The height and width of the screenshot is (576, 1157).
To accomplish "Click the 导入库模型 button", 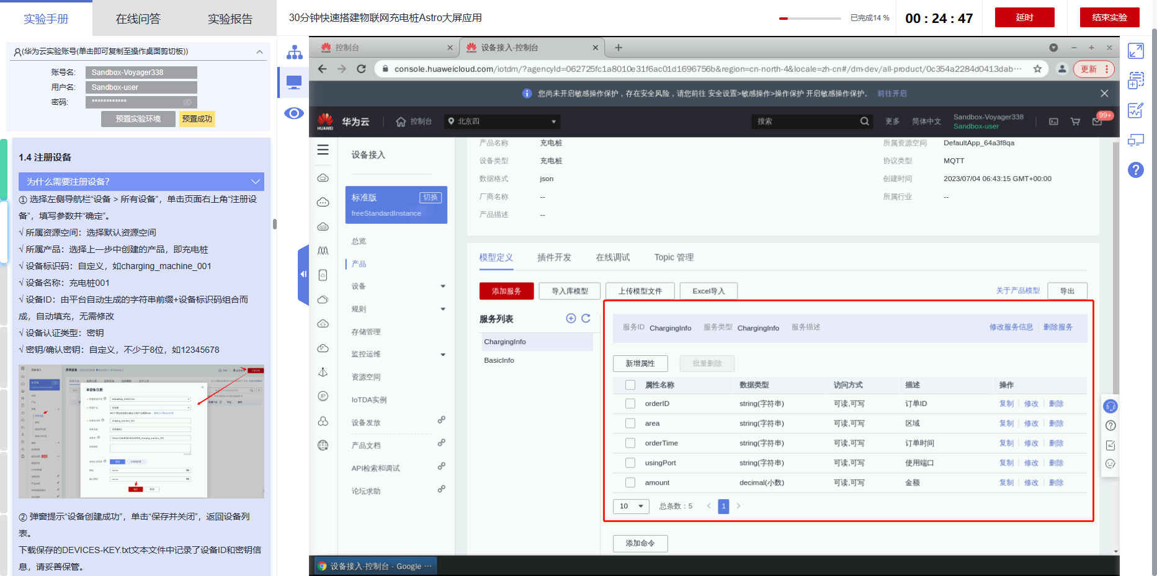I will [x=570, y=291].
